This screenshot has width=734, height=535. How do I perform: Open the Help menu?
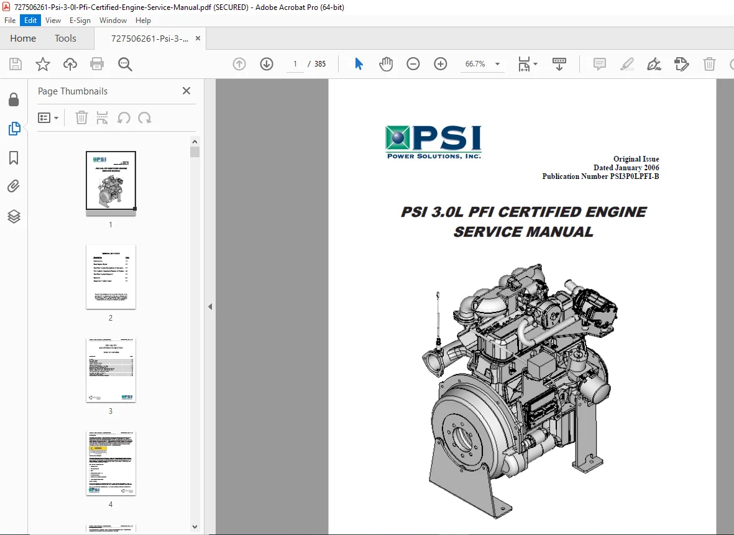pos(143,21)
